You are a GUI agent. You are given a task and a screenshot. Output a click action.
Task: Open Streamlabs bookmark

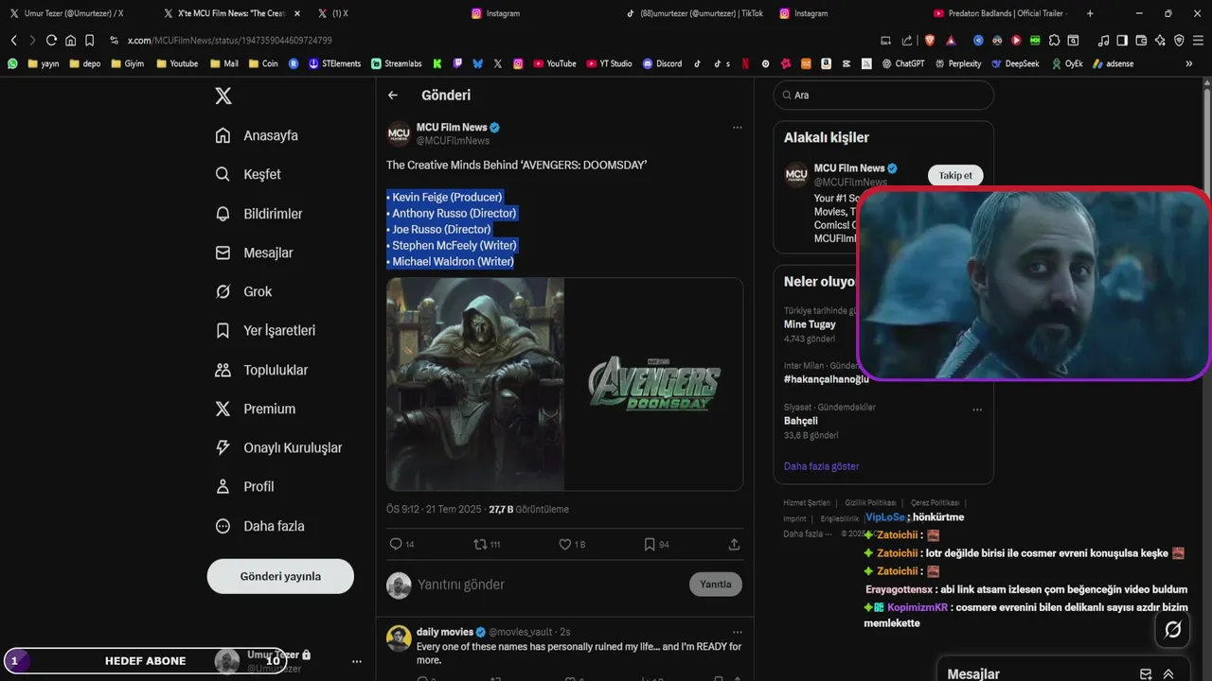click(396, 63)
